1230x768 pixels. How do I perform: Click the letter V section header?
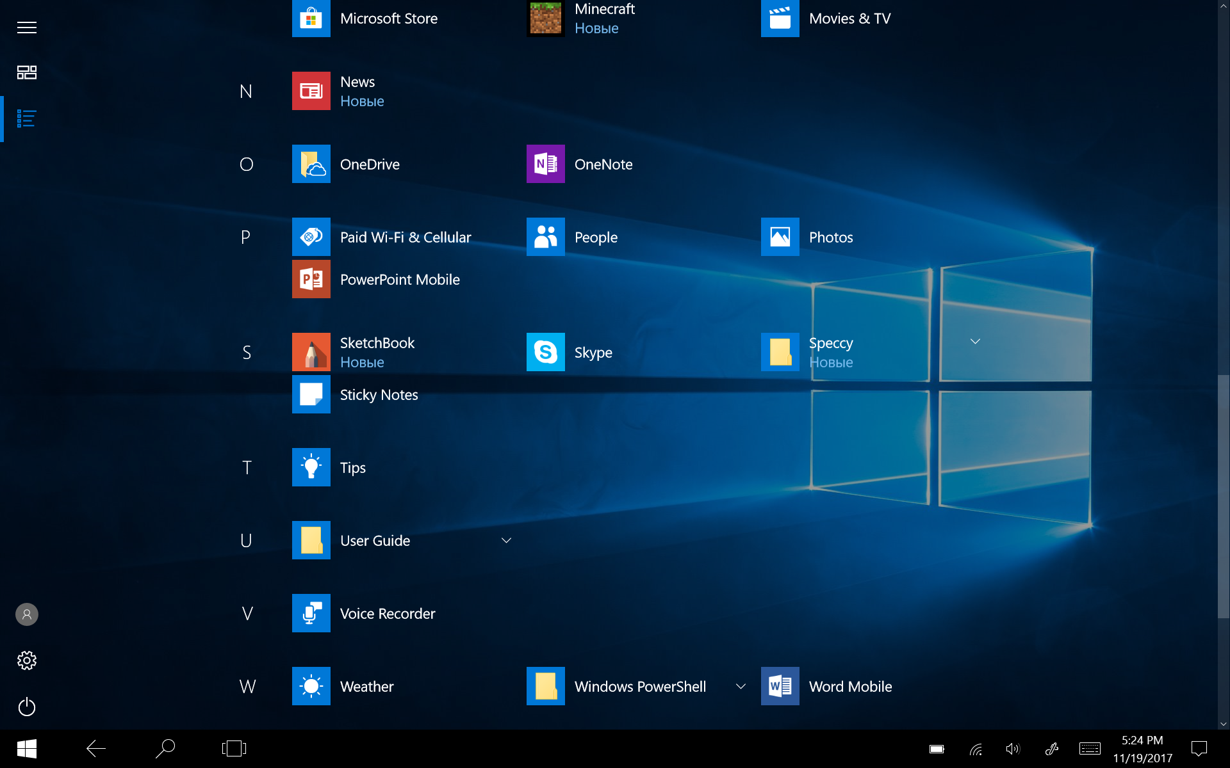(x=247, y=614)
